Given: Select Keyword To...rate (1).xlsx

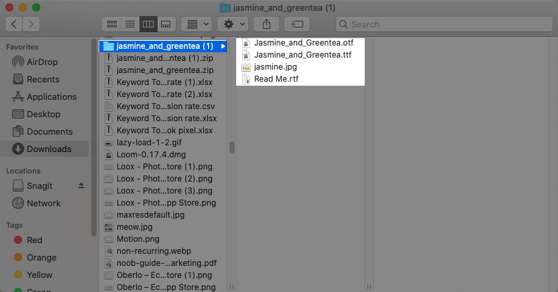Looking at the screenshot, I should [x=162, y=82].
